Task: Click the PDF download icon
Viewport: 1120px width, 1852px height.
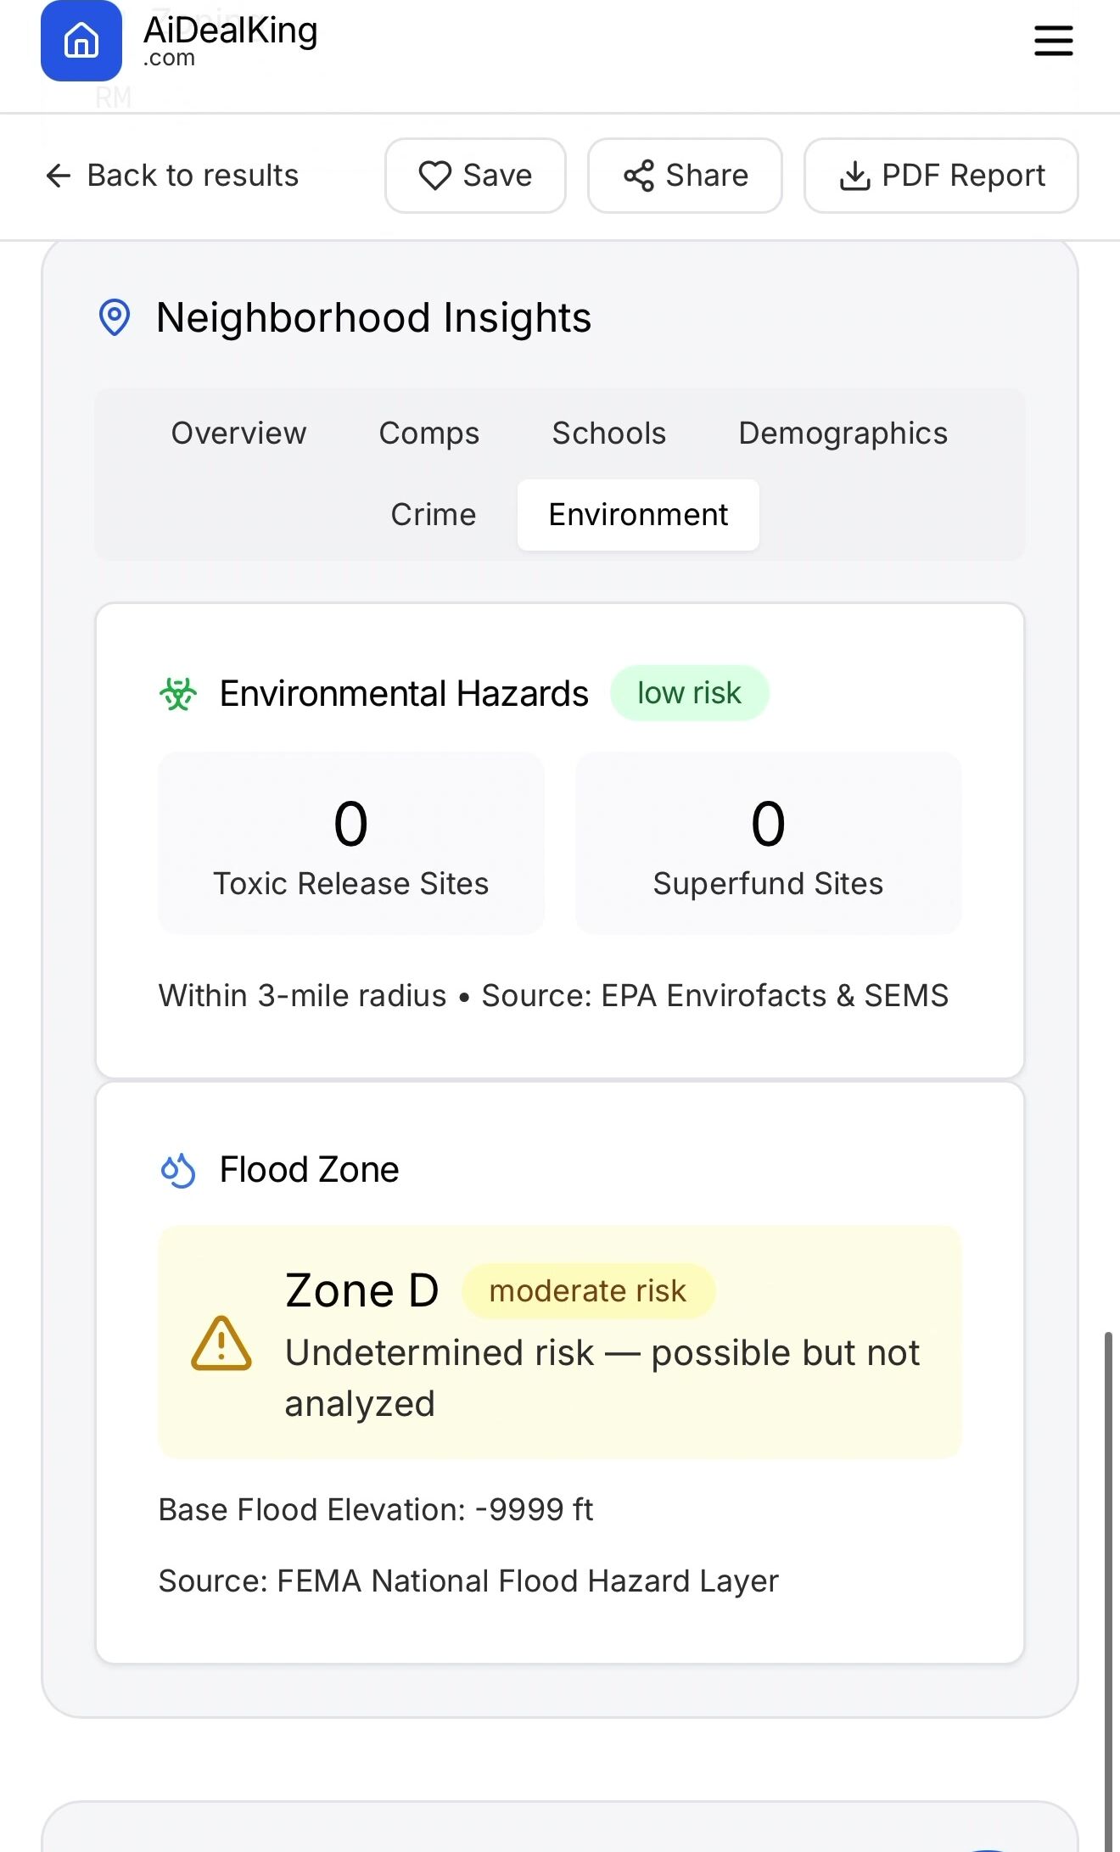Action: point(854,176)
